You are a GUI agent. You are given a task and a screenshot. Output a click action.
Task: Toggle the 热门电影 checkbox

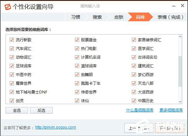(x=77, y=49)
